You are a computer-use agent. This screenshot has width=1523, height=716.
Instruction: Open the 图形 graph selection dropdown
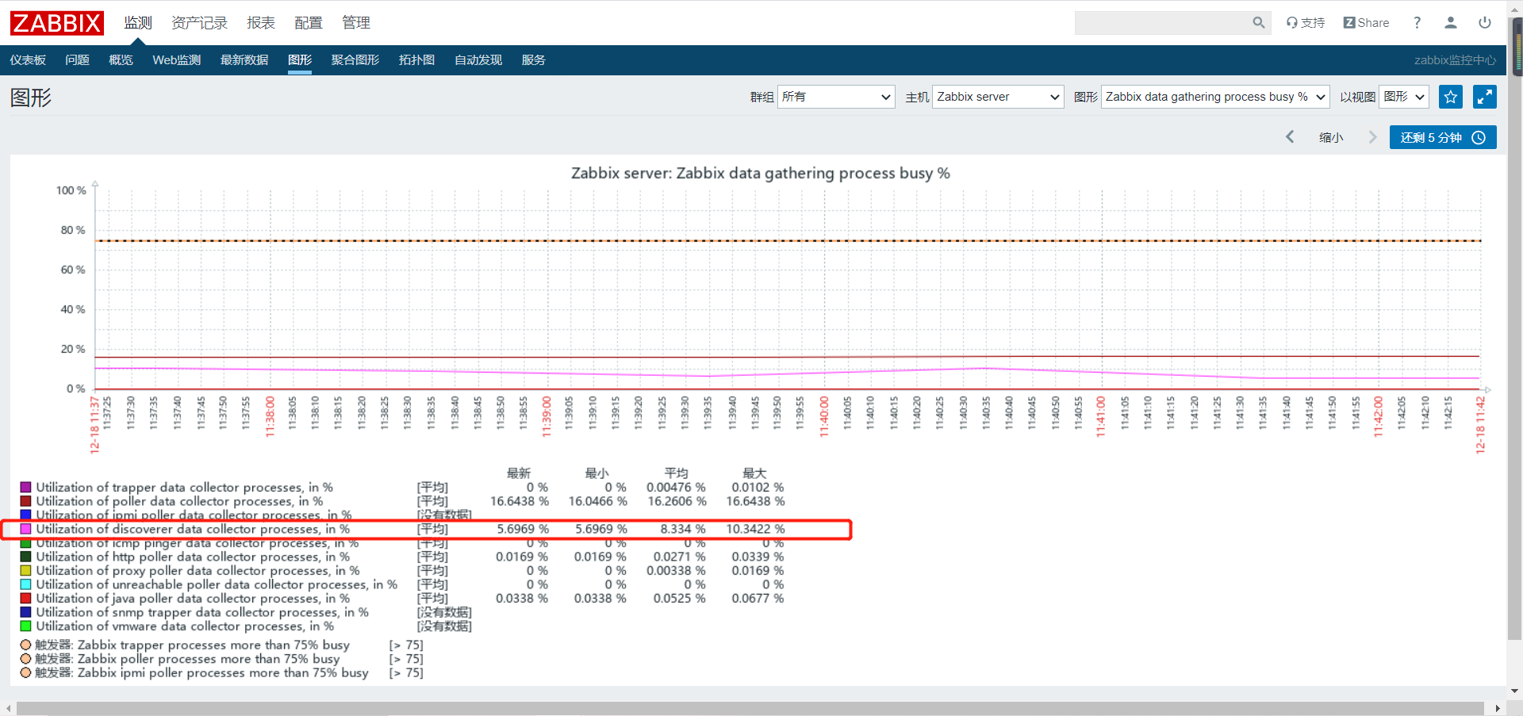1215,97
